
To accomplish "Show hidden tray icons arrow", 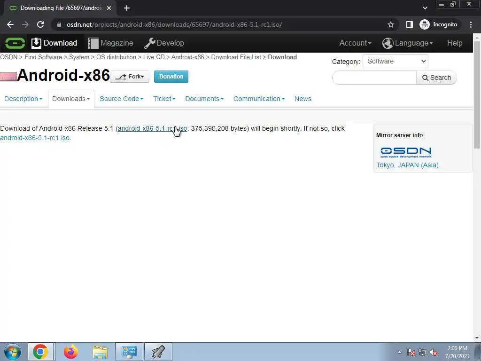I will pos(399,352).
